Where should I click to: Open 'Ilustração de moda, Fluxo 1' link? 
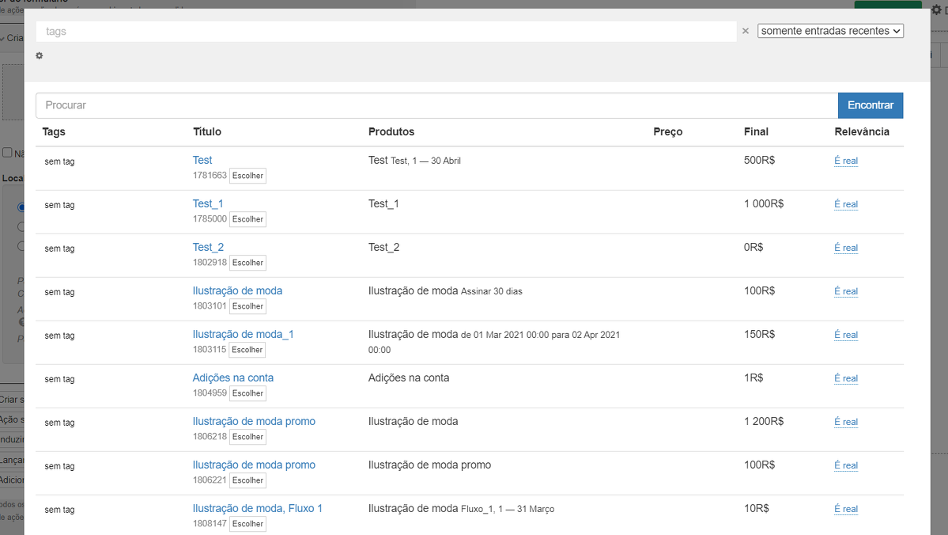click(x=257, y=508)
